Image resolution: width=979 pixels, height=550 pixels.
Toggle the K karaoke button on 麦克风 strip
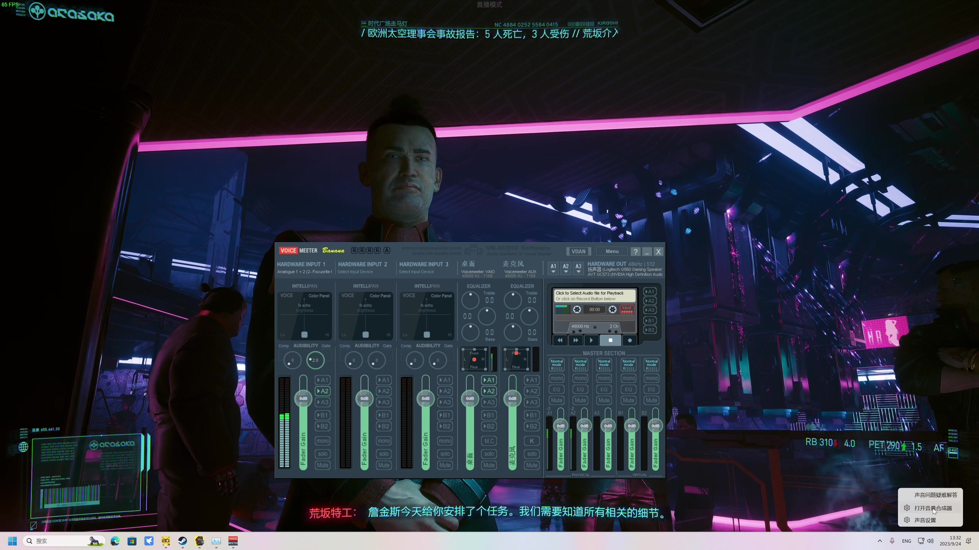532,441
